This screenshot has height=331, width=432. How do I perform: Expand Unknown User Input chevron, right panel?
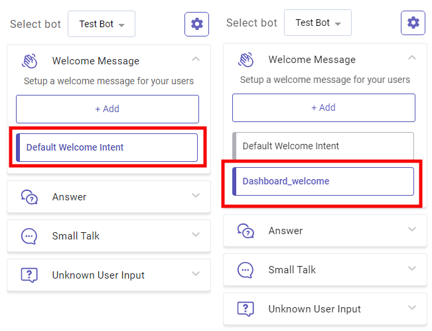(412, 307)
